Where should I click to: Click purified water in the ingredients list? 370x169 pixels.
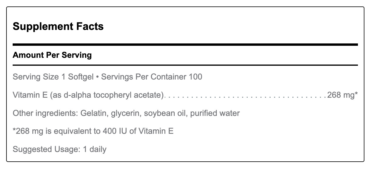pos(215,113)
